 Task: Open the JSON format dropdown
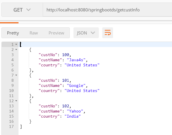click(x=86, y=33)
